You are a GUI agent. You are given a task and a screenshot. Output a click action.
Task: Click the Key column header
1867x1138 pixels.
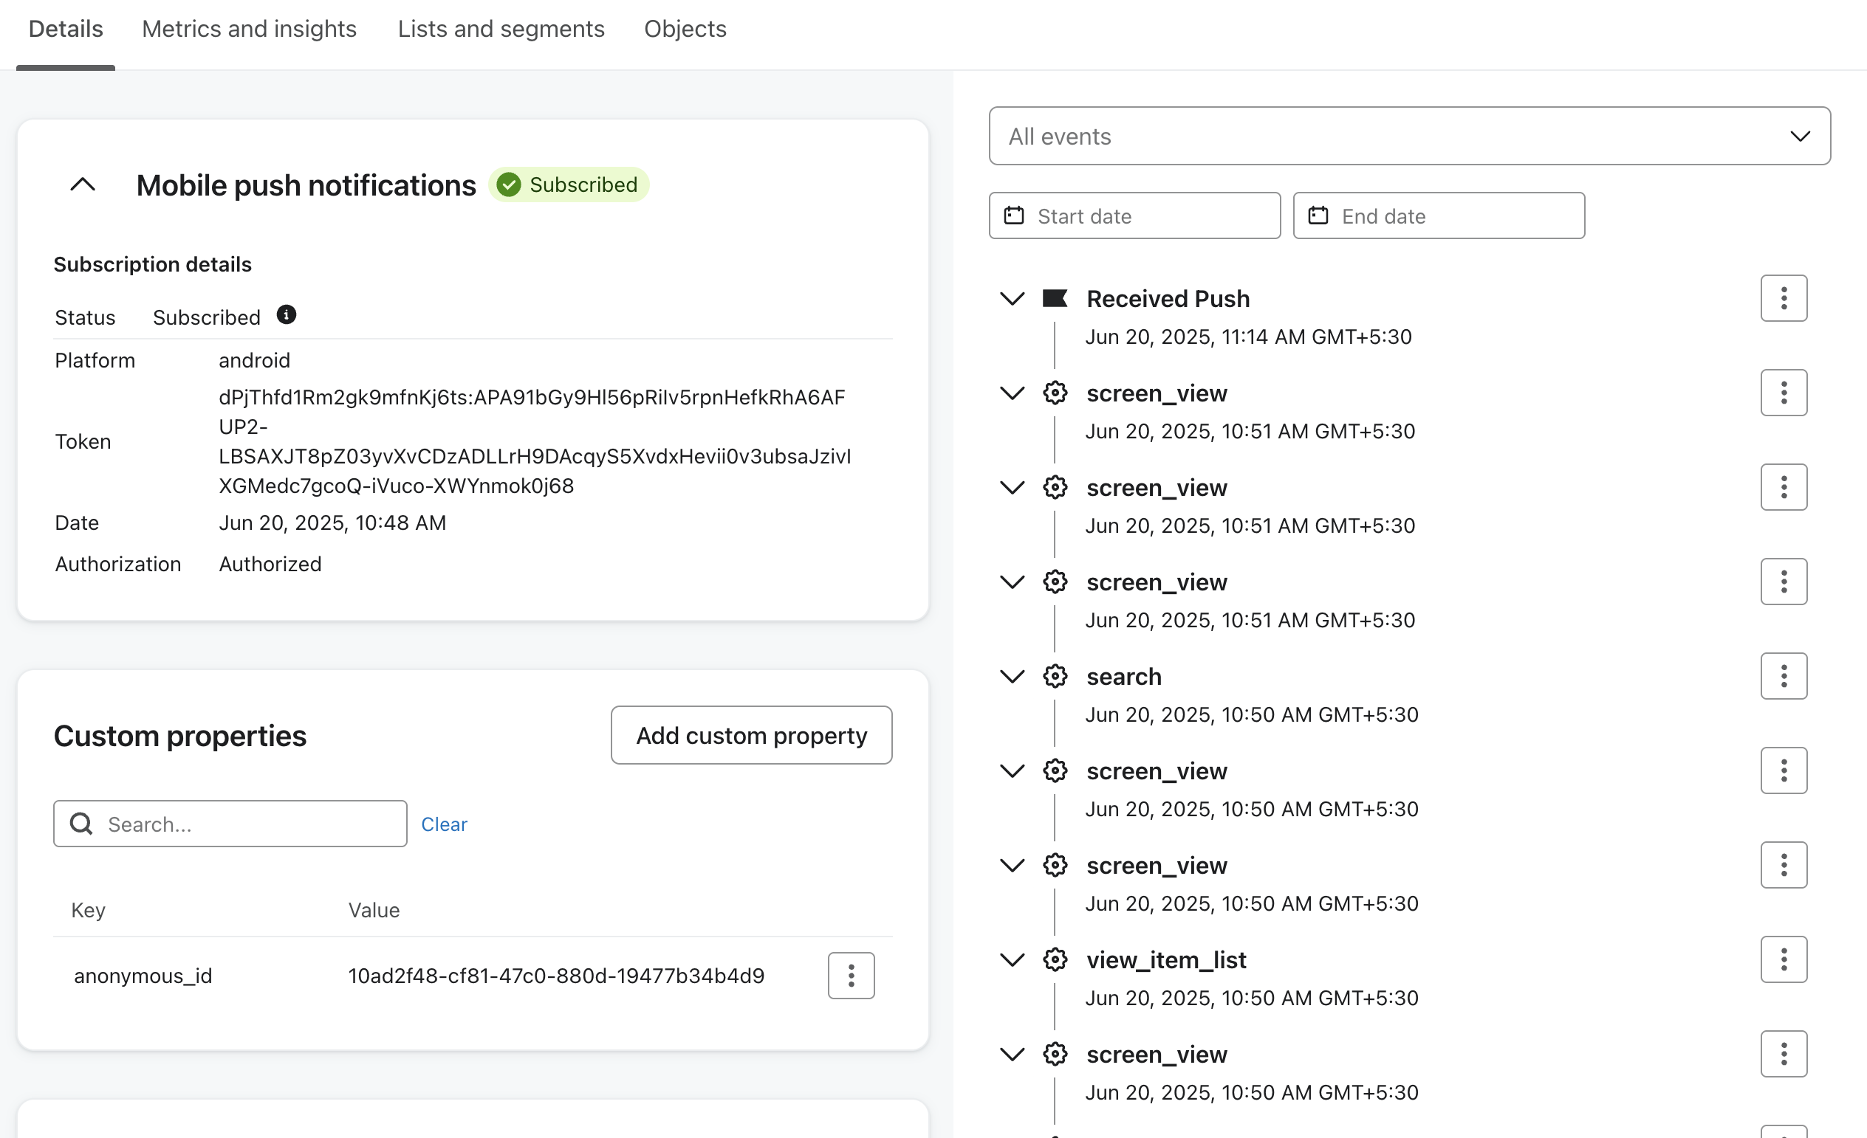click(x=88, y=910)
